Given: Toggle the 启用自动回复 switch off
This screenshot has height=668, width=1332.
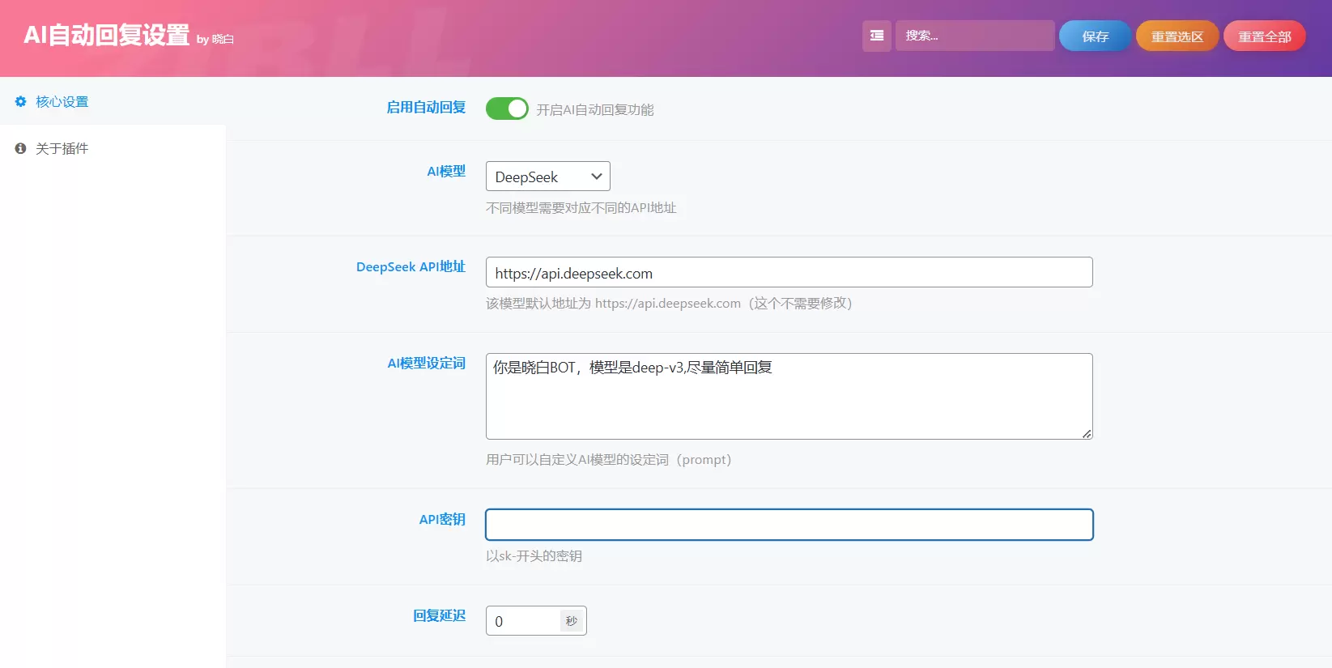Looking at the screenshot, I should coord(507,108).
